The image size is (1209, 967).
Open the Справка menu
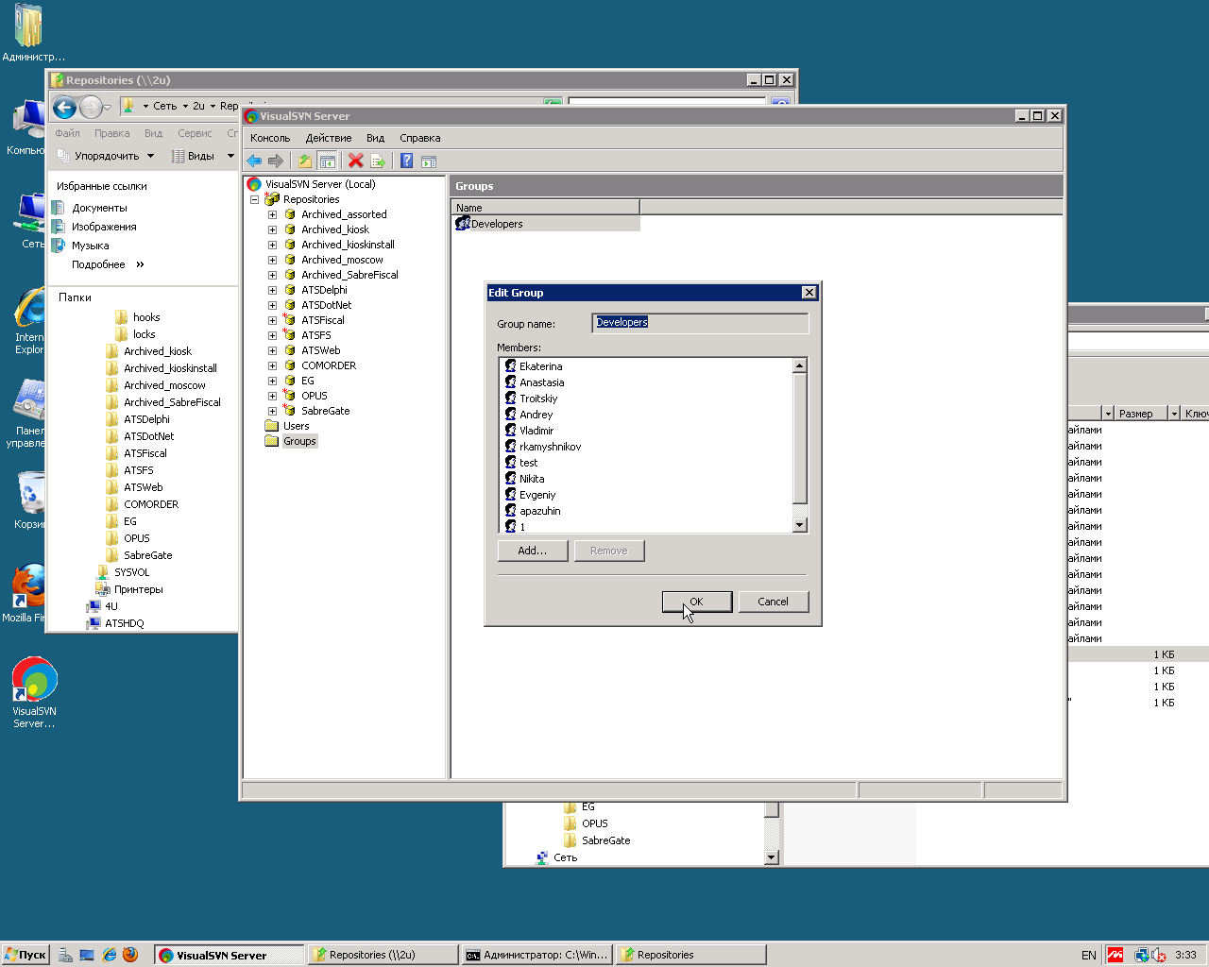pyautogui.click(x=419, y=138)
